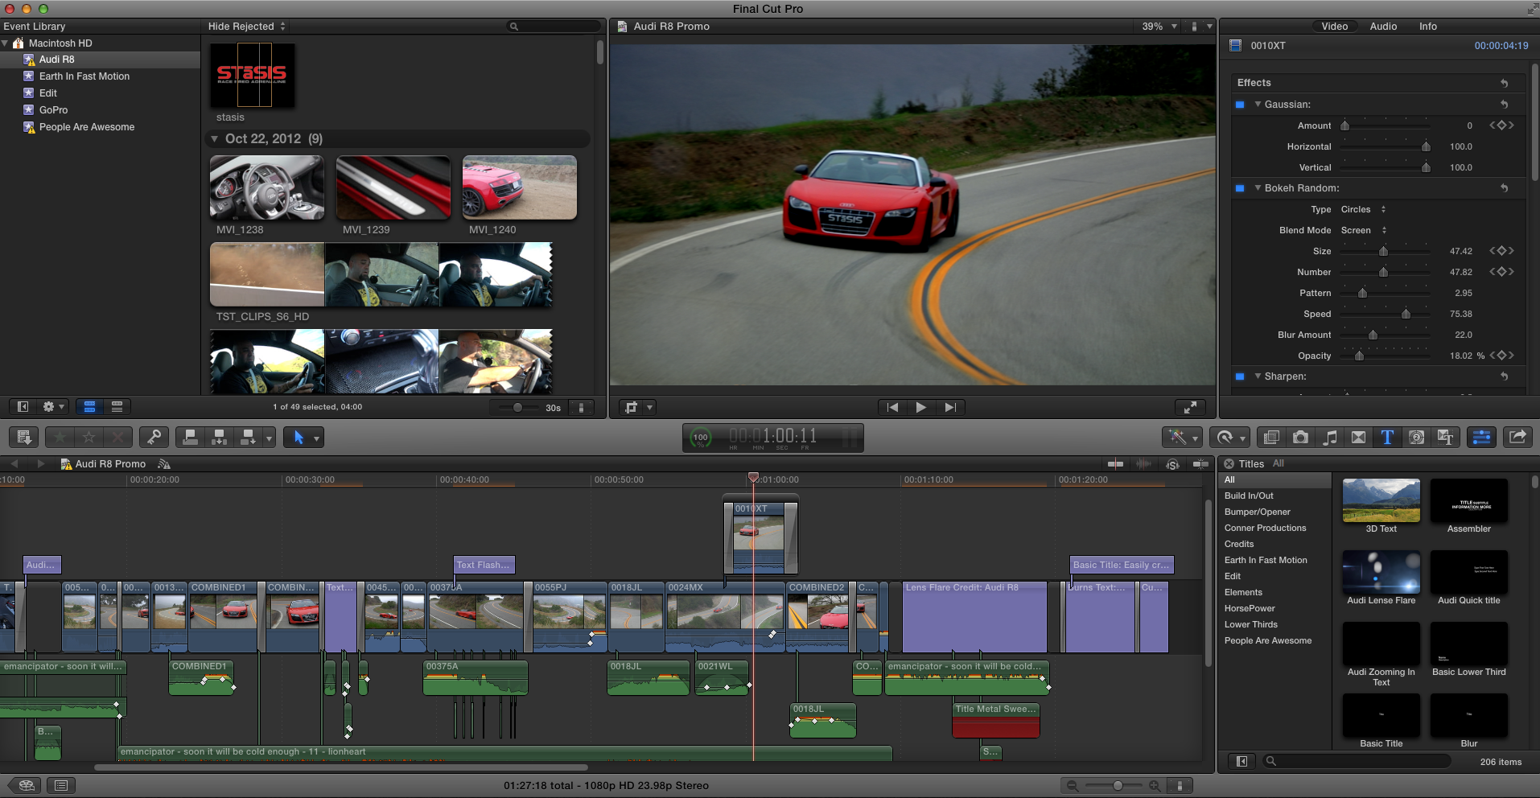
Task: Toggle viewer full screen playback
Action: coord(1190,407)
